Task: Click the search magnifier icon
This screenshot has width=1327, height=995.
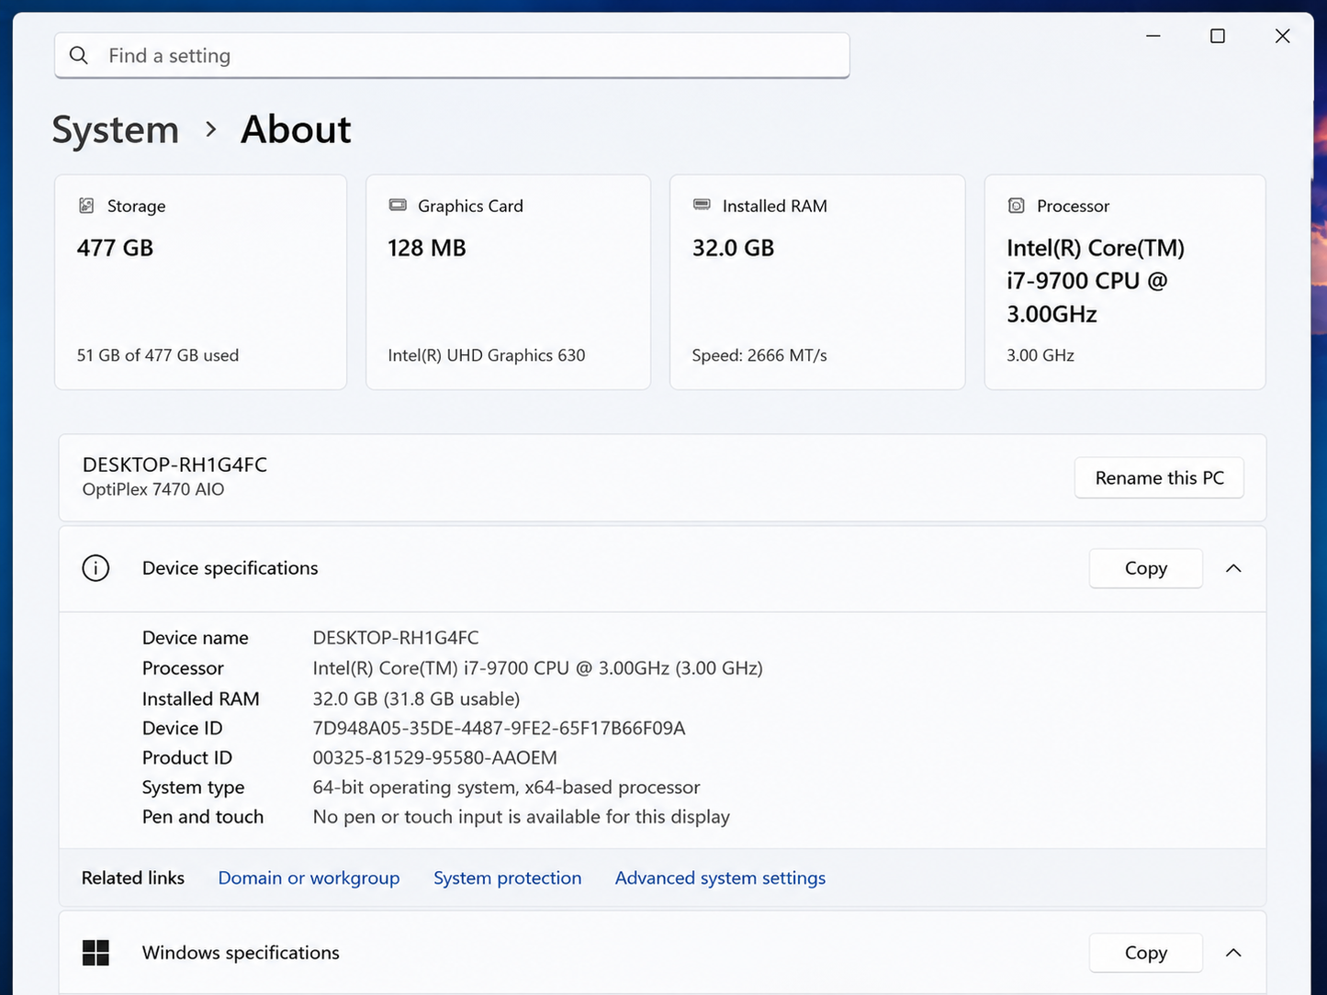Action: point(79,56)
